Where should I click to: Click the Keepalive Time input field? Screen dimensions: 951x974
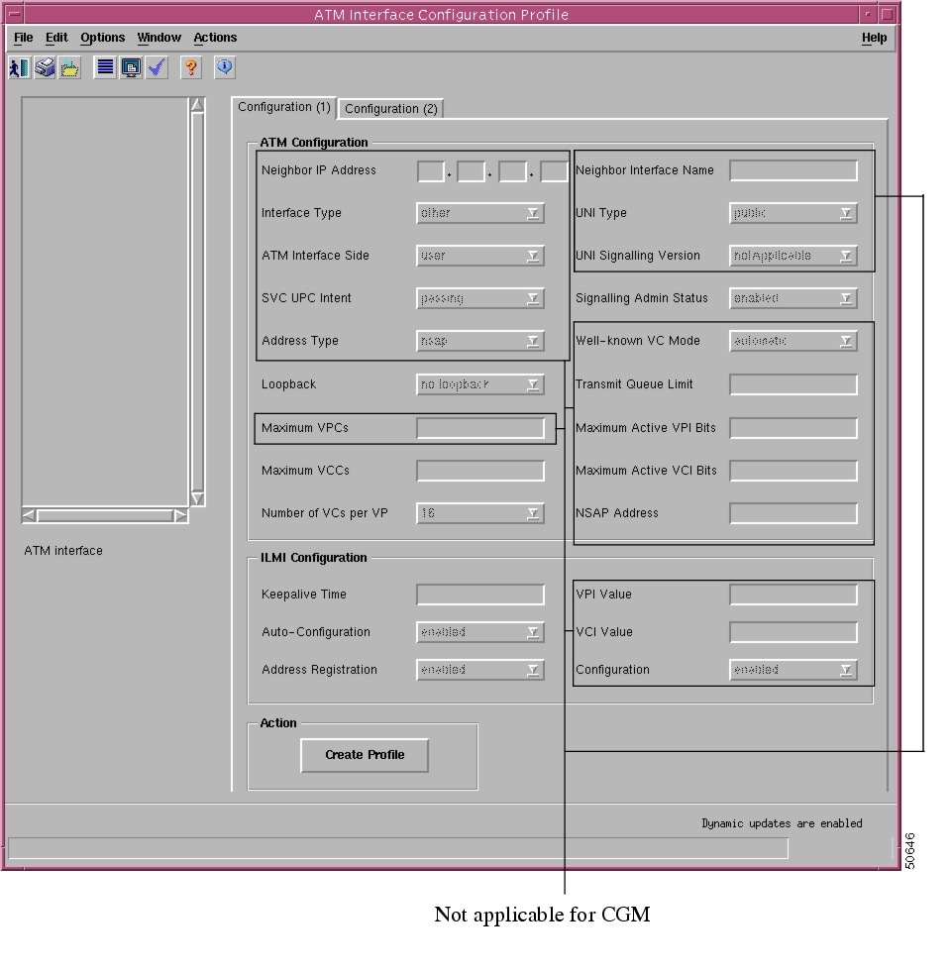pos(480,595)
